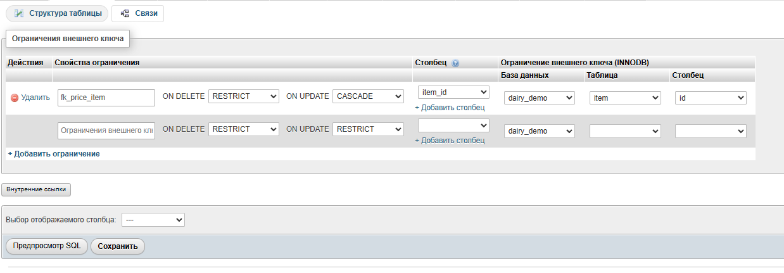Screen dimensions: 784x273
Task: Open the referenced column dropdown showing id
Action: (x=711, y=98)
